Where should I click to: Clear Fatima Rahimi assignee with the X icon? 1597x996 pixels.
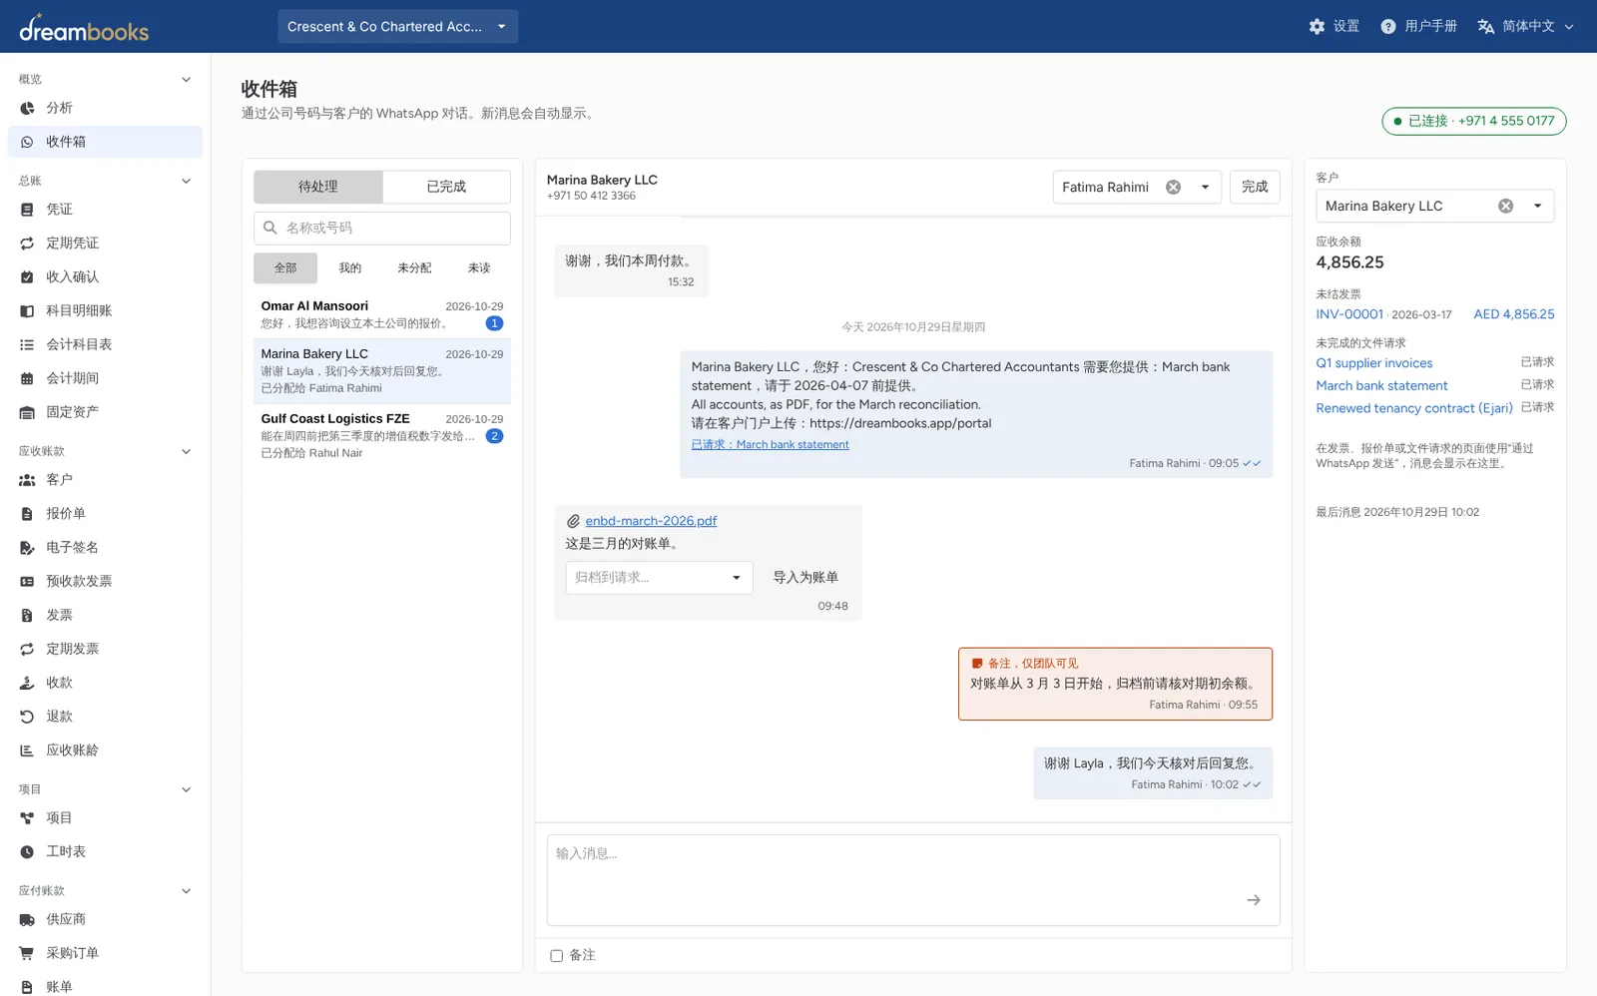1174,187
